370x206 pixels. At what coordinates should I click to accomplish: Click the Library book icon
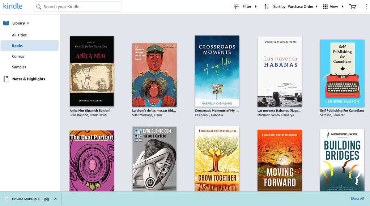click(x=6, y=23)
